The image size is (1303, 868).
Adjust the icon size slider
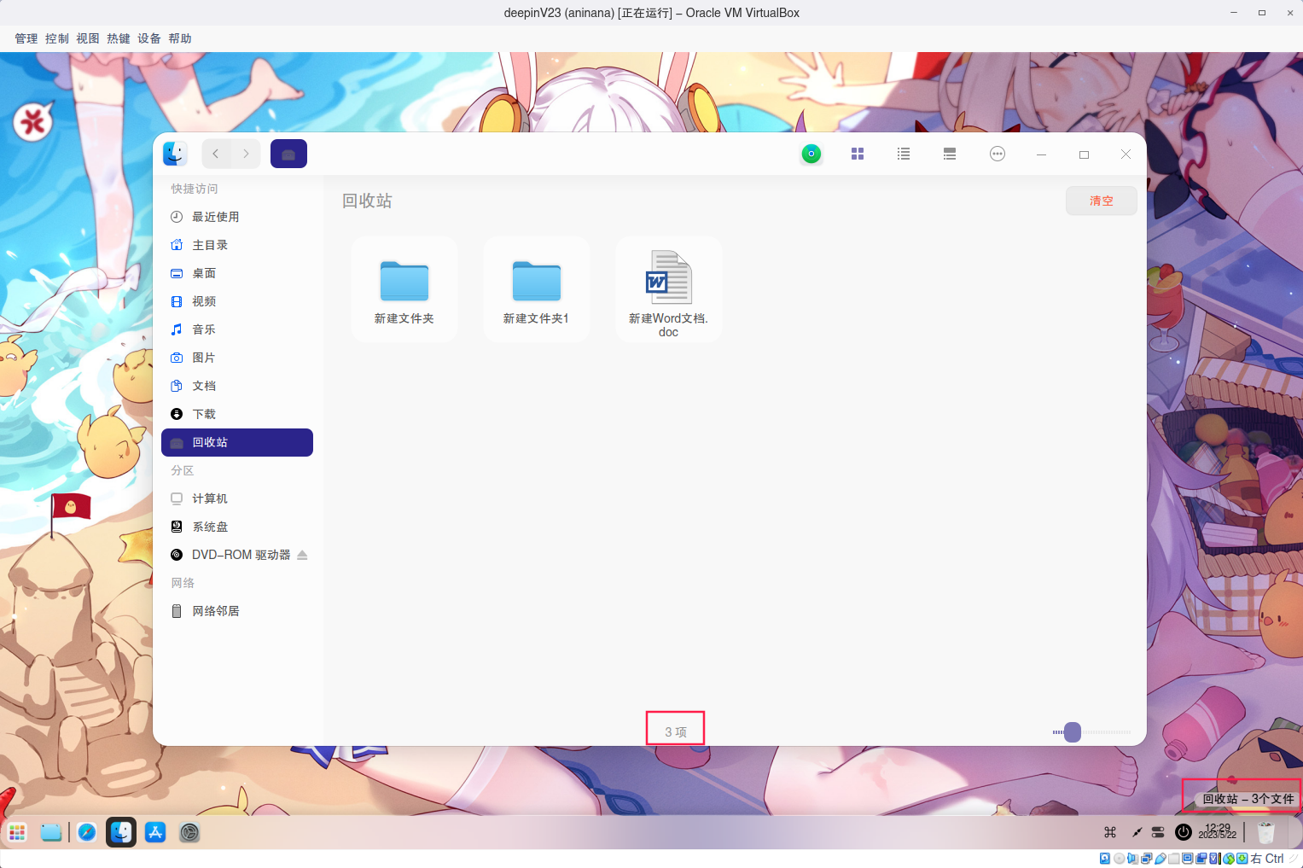point(1072,731)
